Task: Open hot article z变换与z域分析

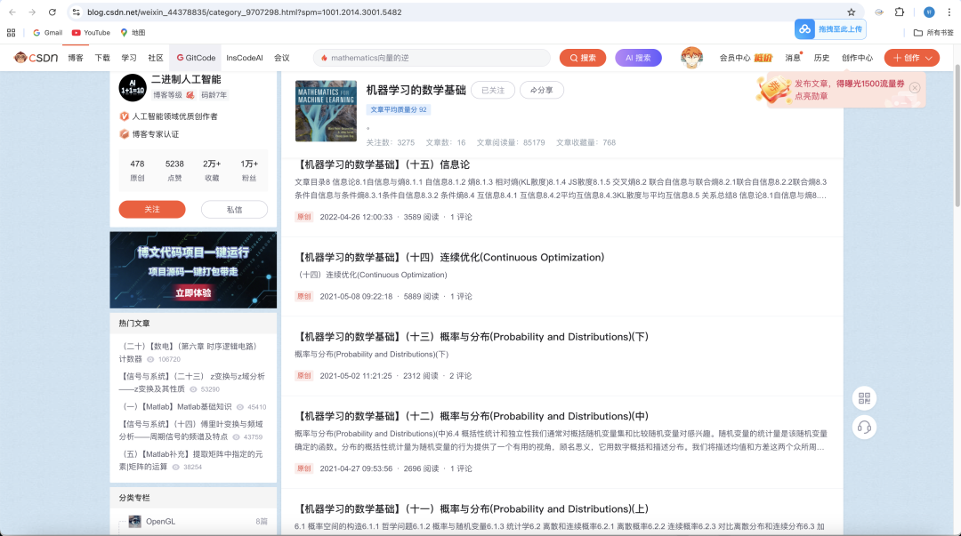Action: pyautogui.click(x=192, y=382)
